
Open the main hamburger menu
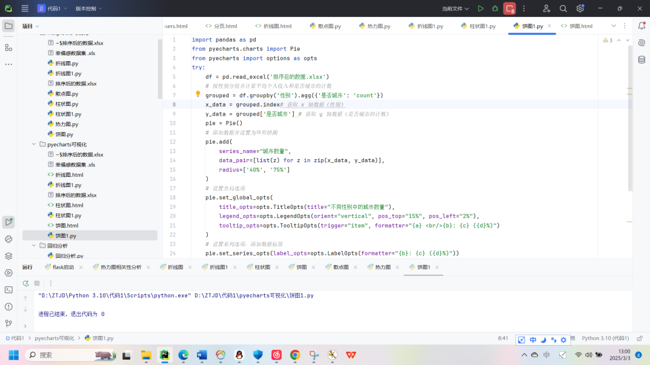pyautogui.click(x=25, y=8)
